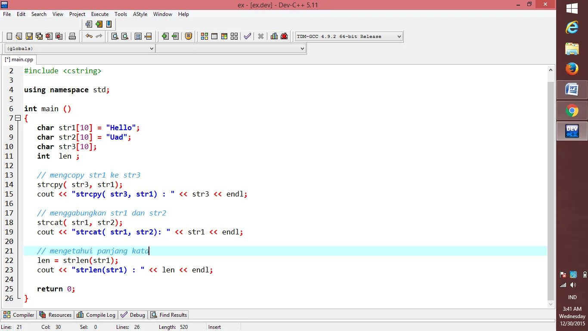The height and width of the screenshot is (331, 588).
Task: Open the Window menu
Action: (x=163, y=14)
